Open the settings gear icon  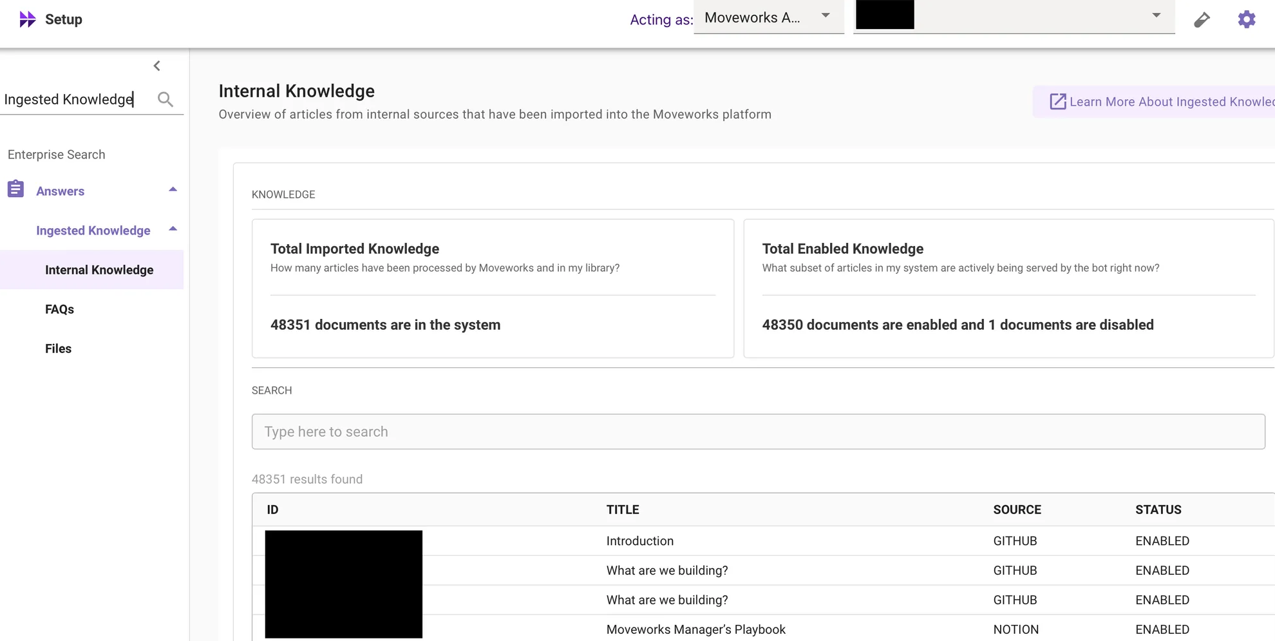click(x=1247, y=19)
